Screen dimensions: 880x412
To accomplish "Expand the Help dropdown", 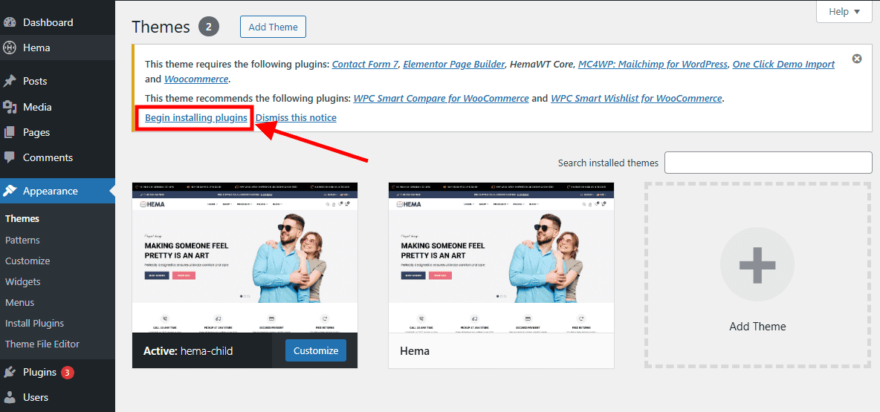I will tap(844, 11).
